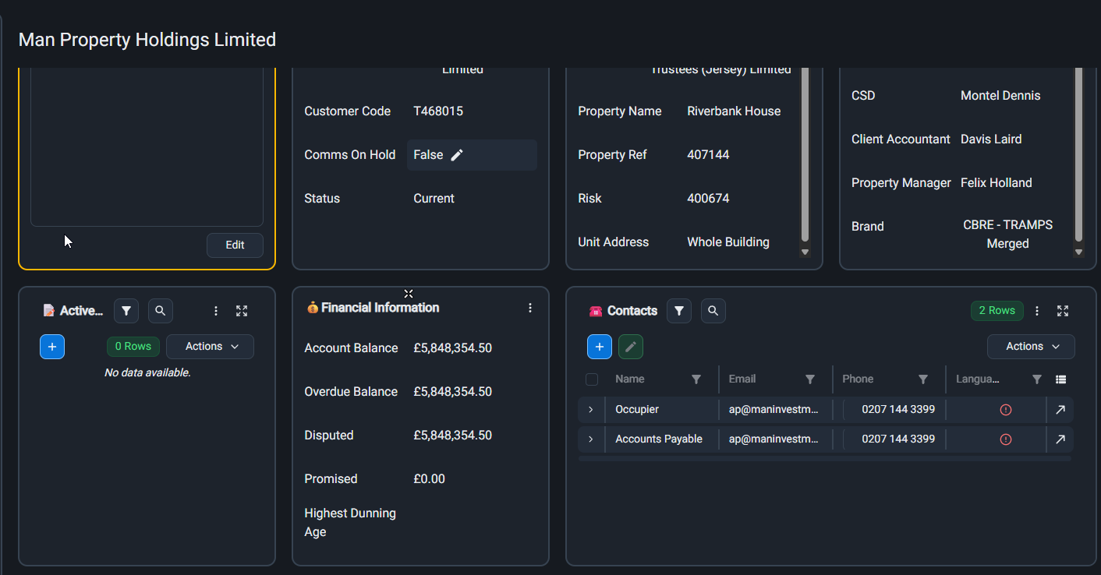Click the Status value Current
The image size is (1101, 575).
(434, 199)
